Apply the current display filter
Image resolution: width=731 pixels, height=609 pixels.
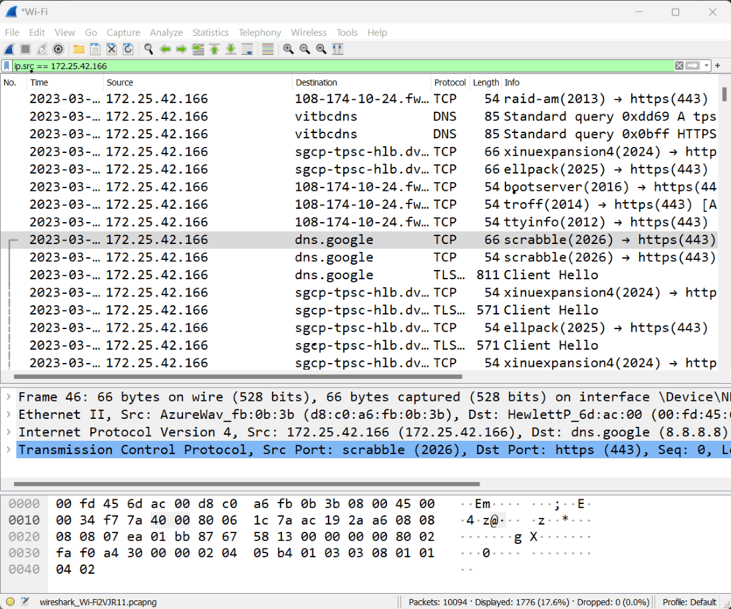point(691,66)
